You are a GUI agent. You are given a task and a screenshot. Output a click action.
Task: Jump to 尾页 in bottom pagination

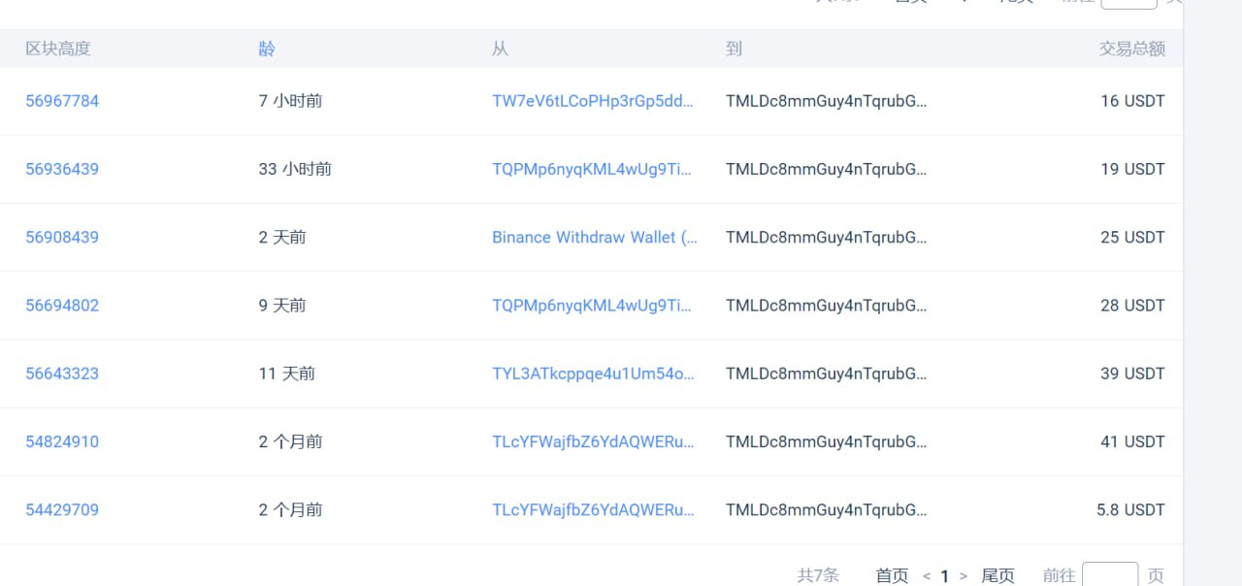pyautogui.click(x=997, y=575)
